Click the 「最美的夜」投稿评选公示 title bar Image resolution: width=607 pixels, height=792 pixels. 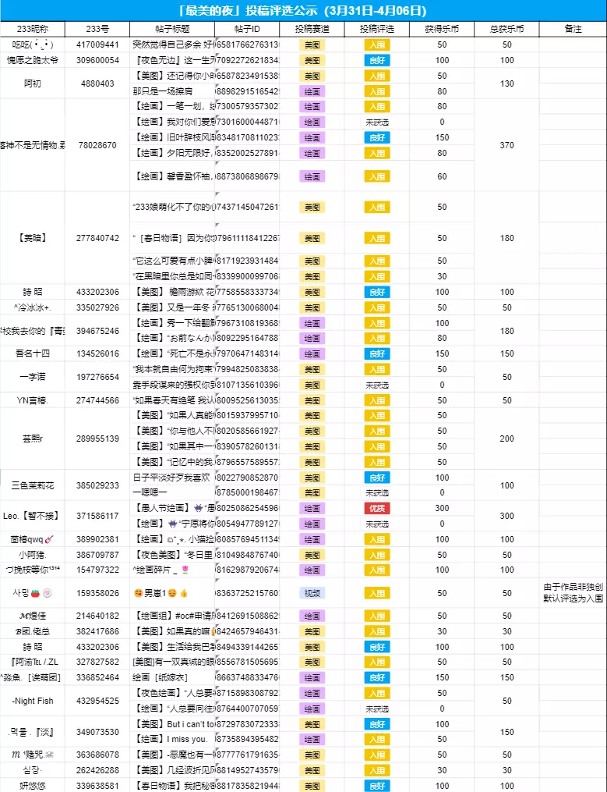(303, 11)
